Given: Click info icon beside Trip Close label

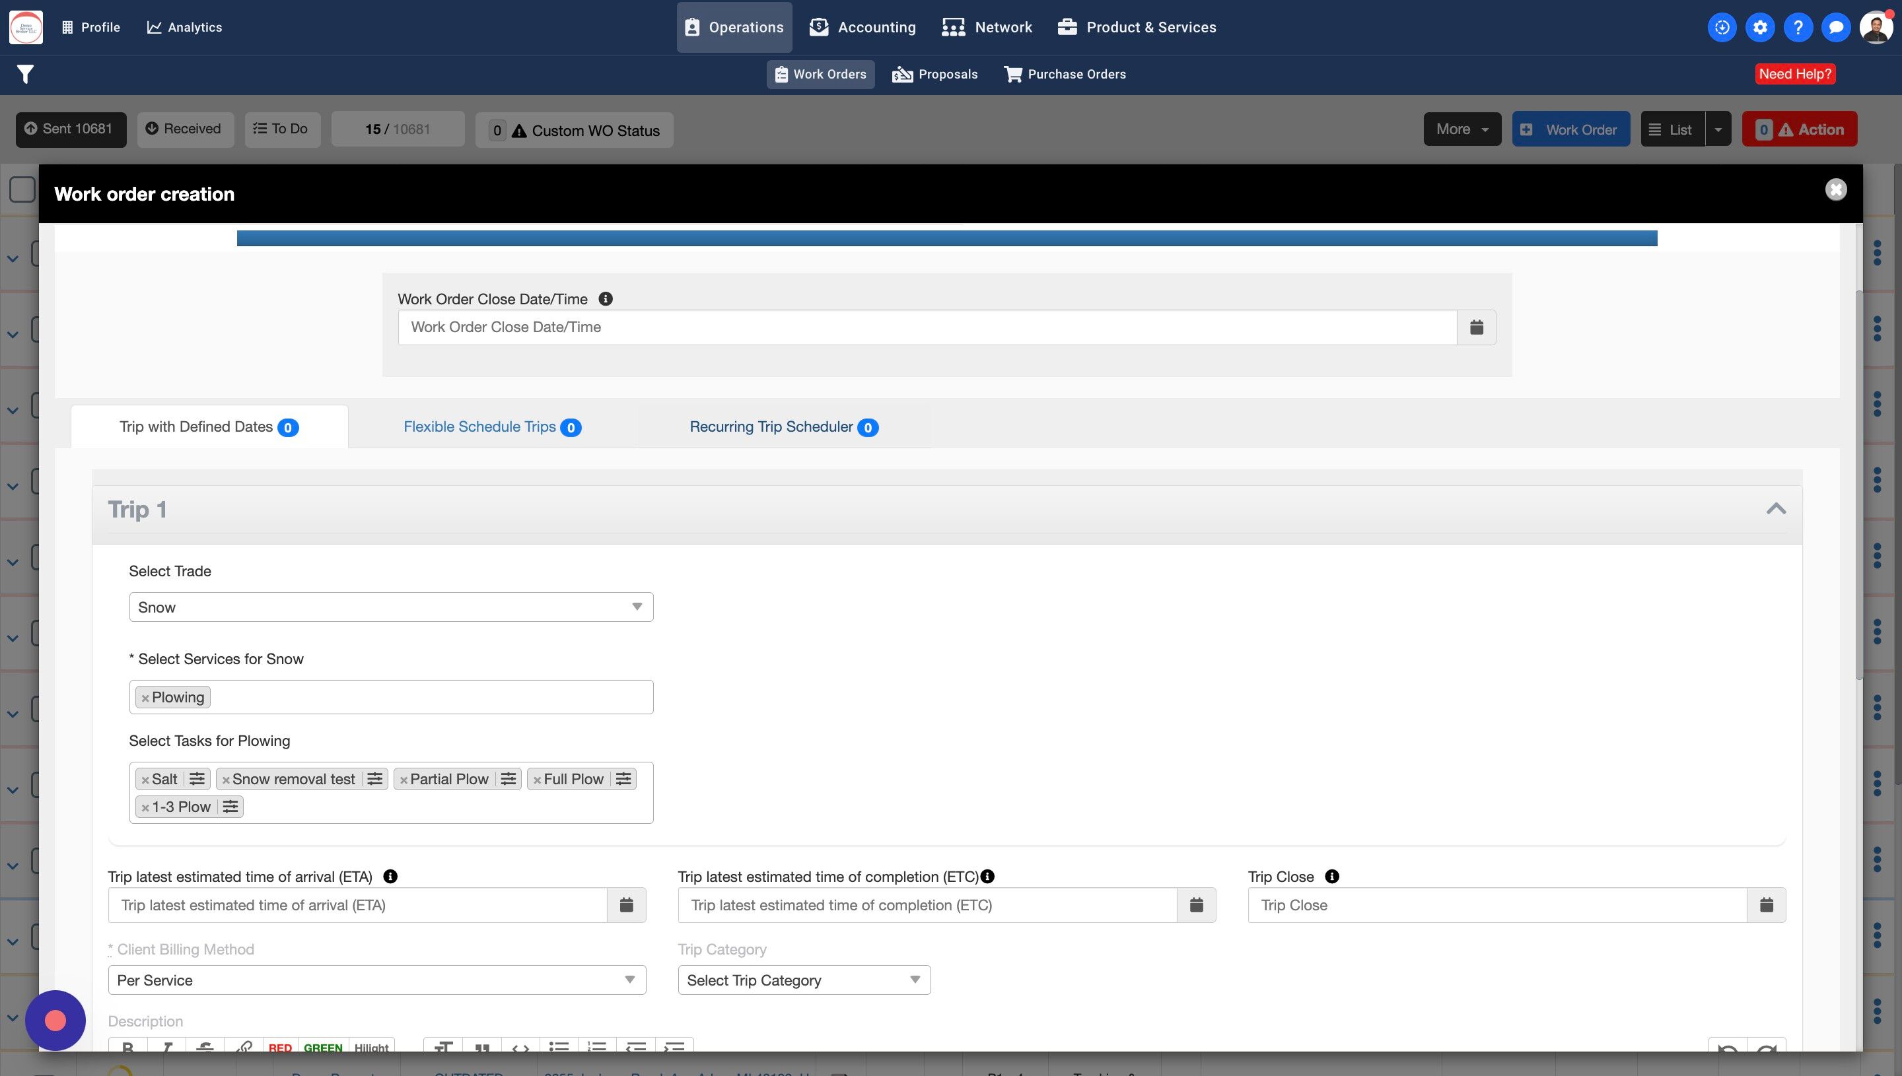Looking at the screenshot, I should [1331, 877].
